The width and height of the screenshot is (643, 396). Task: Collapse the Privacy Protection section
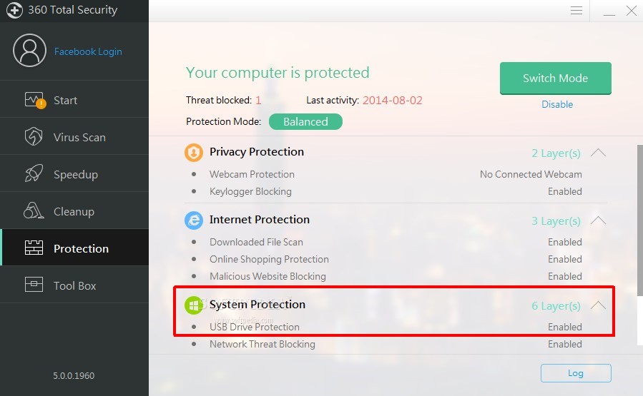coord(598,153)
